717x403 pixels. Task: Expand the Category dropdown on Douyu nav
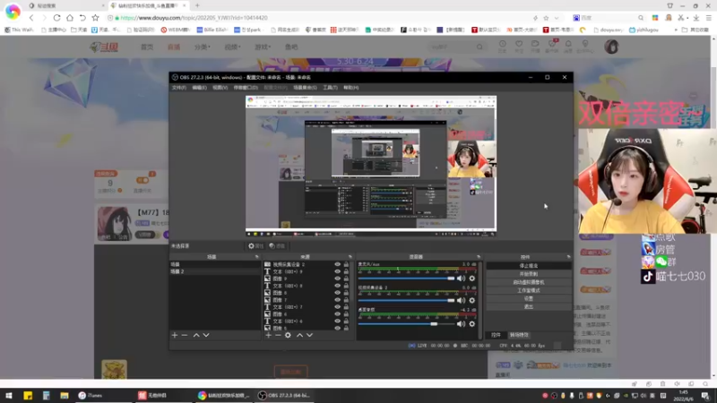pyautogui.click(x=203, y=47)
